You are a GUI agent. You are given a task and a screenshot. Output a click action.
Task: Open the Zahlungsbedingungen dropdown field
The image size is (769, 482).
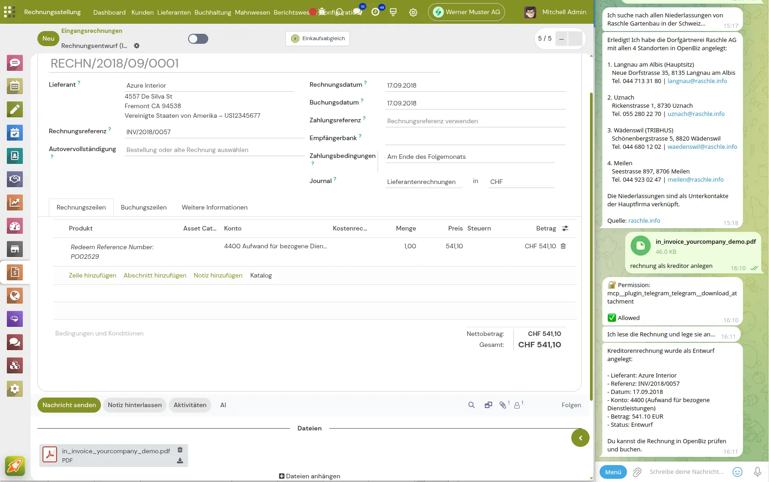[x=470, y=157]
